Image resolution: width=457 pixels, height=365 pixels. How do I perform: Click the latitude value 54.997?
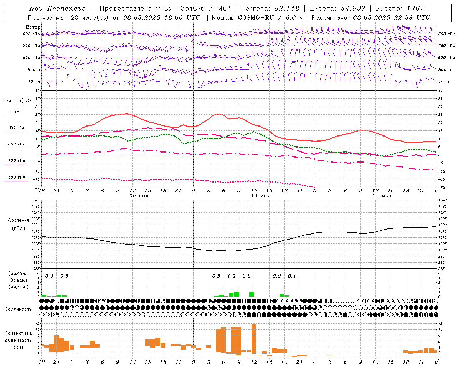click(x=353, y=9)
